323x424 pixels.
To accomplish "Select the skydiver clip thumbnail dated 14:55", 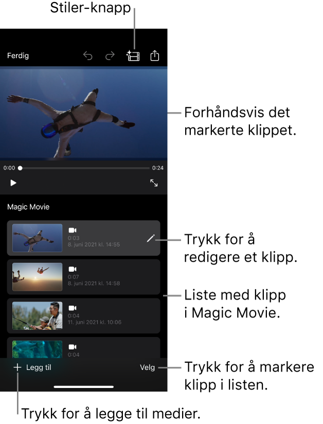I will (38, 238).
